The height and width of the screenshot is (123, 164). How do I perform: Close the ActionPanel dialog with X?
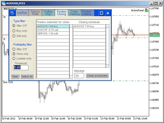(108, 13)
